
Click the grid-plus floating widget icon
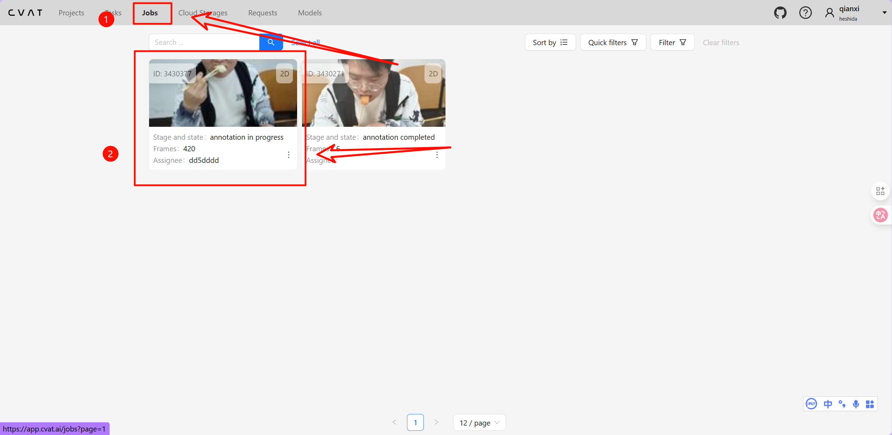click(x=880, y=191)
